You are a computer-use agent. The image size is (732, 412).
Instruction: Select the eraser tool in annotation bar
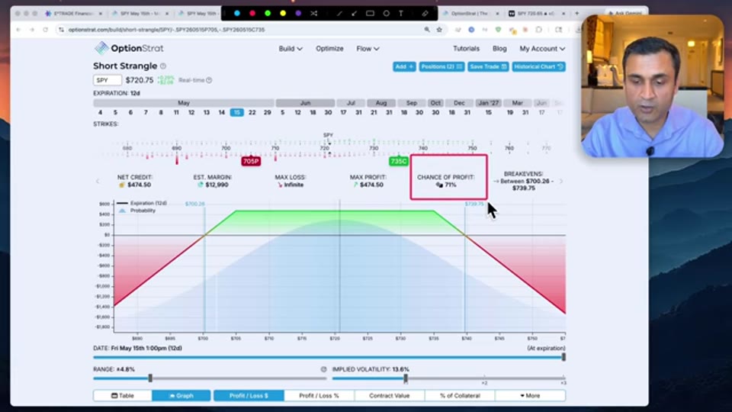click(x=425, y=14)
